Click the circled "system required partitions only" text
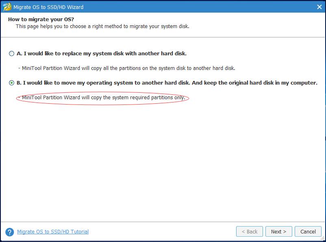The width and height of the screenshot is (326, 242). pyautogui.click(x=104, y=97)
